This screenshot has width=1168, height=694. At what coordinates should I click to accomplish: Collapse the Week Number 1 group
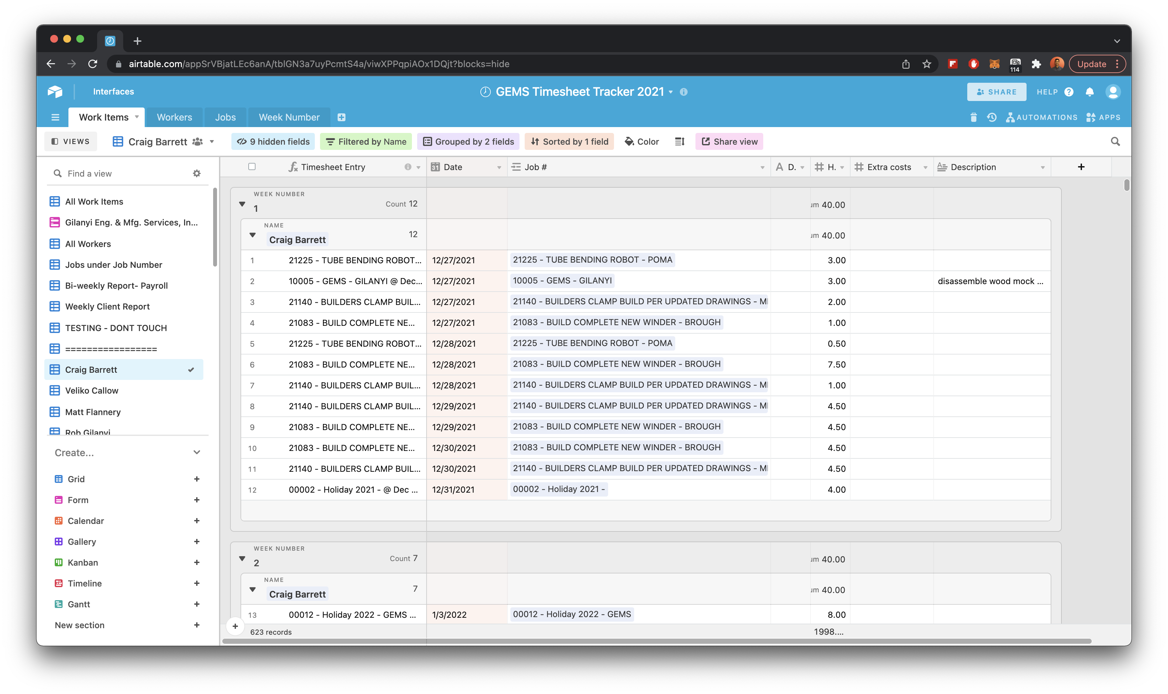coord(242,204)
